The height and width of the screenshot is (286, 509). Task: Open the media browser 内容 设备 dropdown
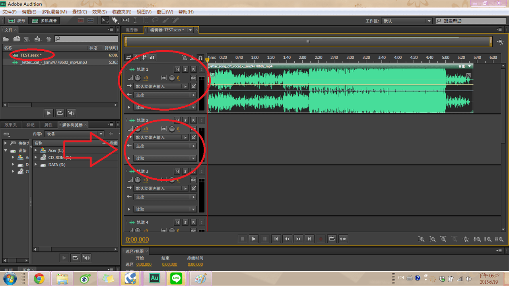pyautogui.click(x=74, y=134)
